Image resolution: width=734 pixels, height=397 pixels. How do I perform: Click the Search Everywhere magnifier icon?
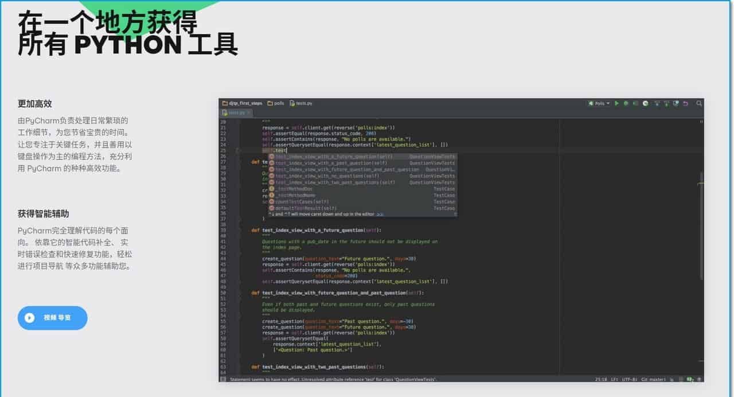(x=699, y=103)
